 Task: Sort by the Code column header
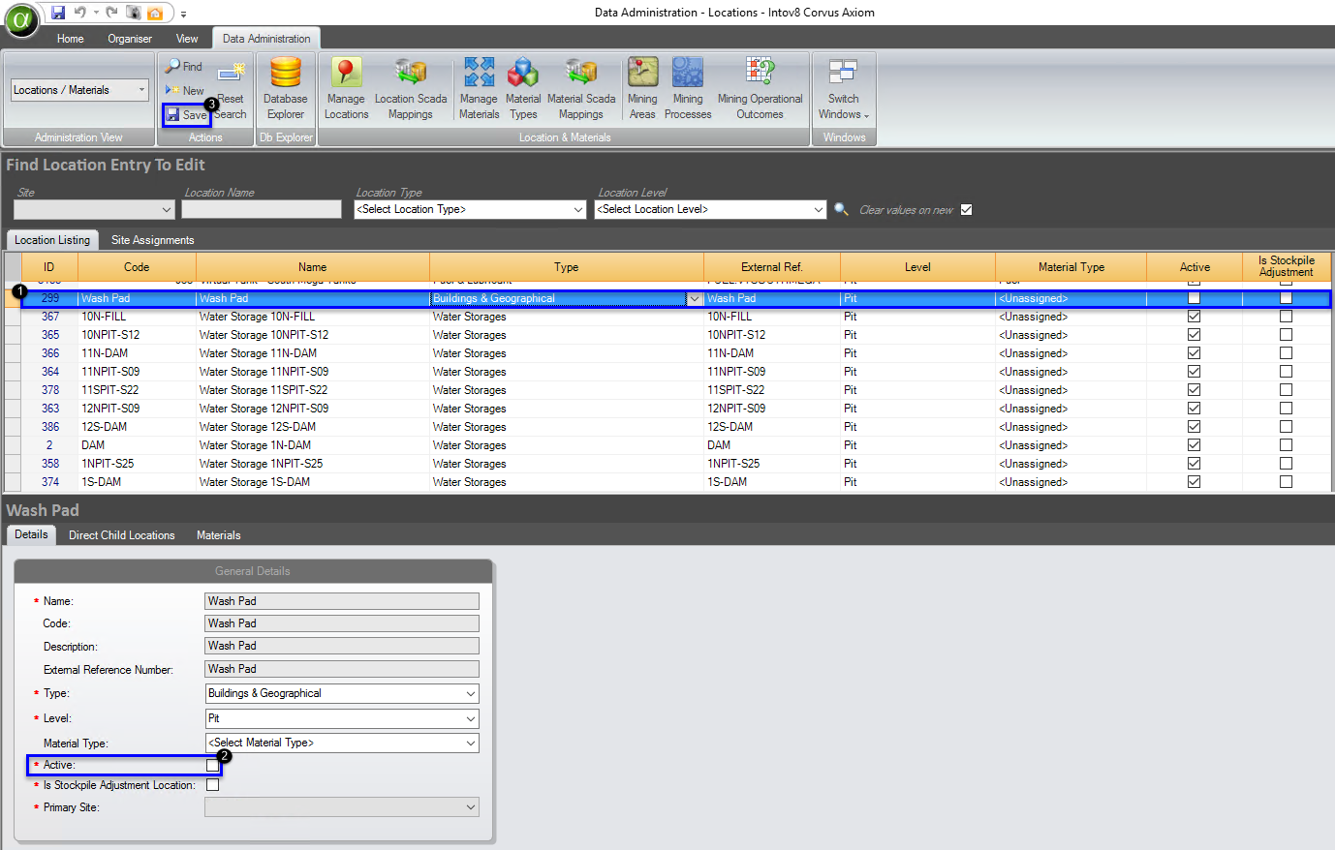click(137, 267)
